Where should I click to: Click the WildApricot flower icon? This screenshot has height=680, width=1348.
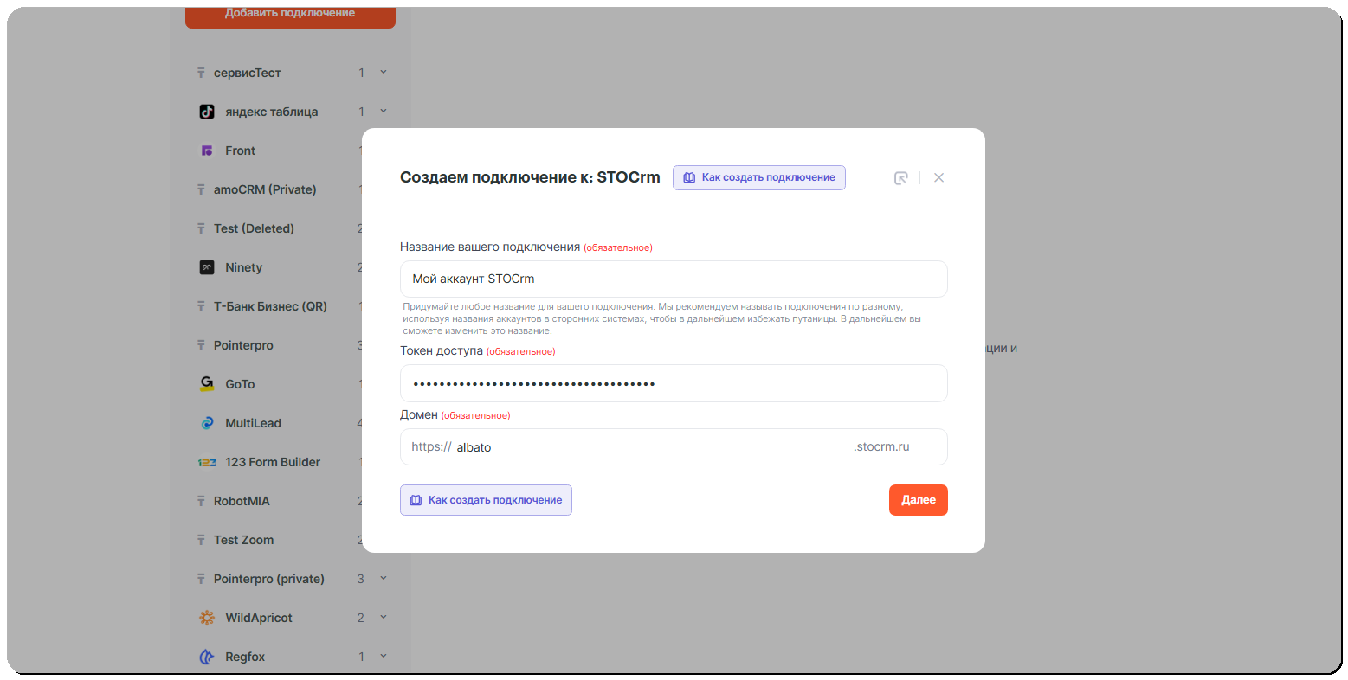206,617
